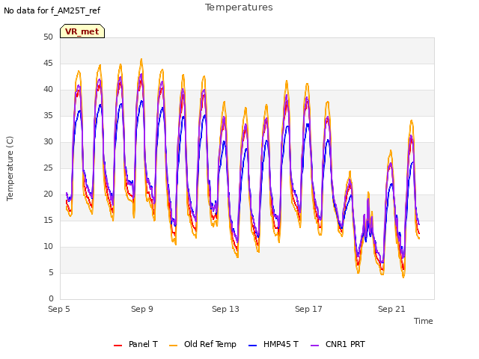The width and height of the screenshot is (479, 359).
Task: Click the 10 y-axis tick label
Action: click(x=48, y=247)
